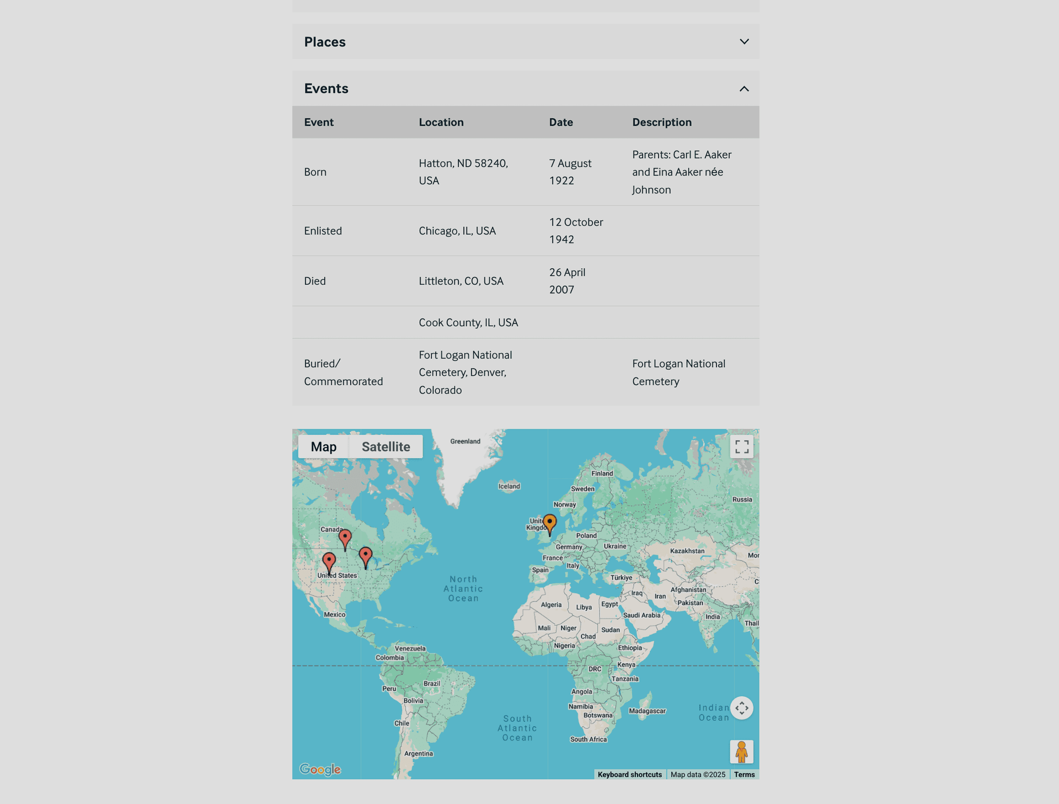1059x804 pixels.
Task: Click the Date column header
Action: click(560, 122)
